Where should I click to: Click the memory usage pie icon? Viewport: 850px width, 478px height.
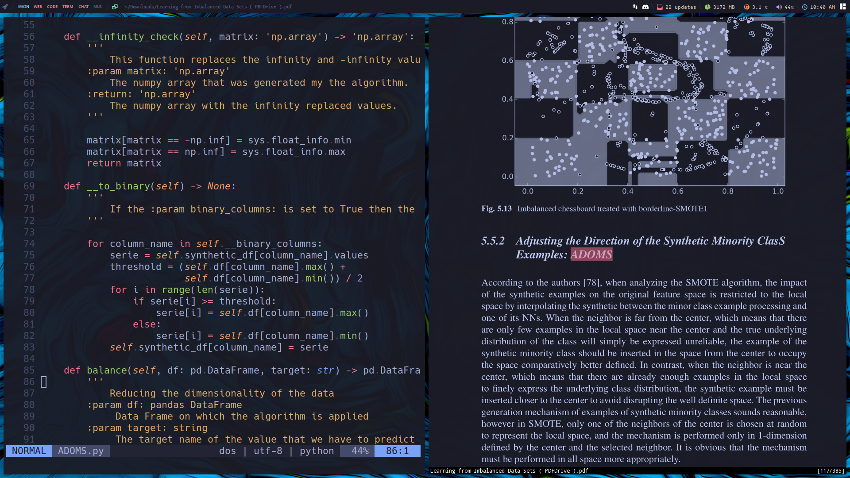[x=707, y=7]
